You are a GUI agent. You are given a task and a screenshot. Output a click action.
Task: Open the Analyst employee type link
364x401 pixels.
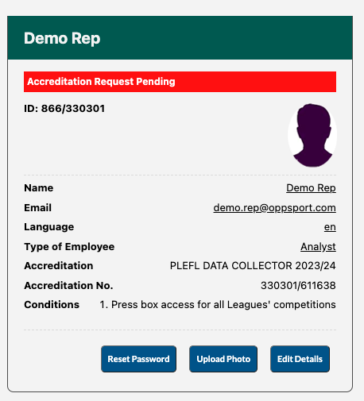(x=318, y=247)
